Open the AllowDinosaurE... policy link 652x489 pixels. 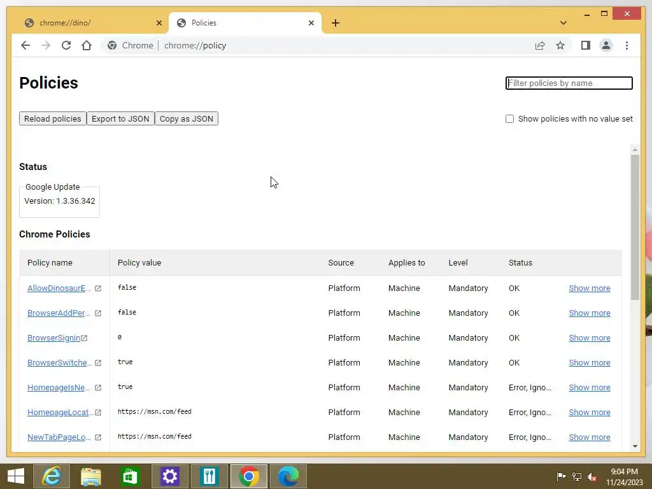click(59, 288)
